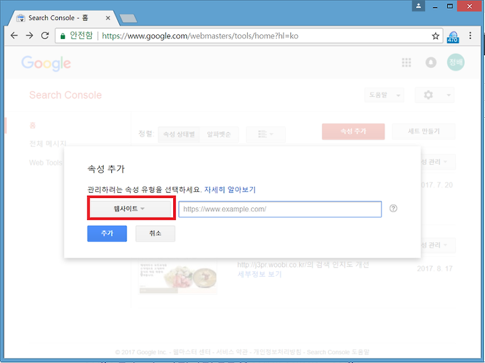Viewport: 485px width, 363px height.
Task: Open the upper 성 관리 dropdown
Action: pos(438,162)
